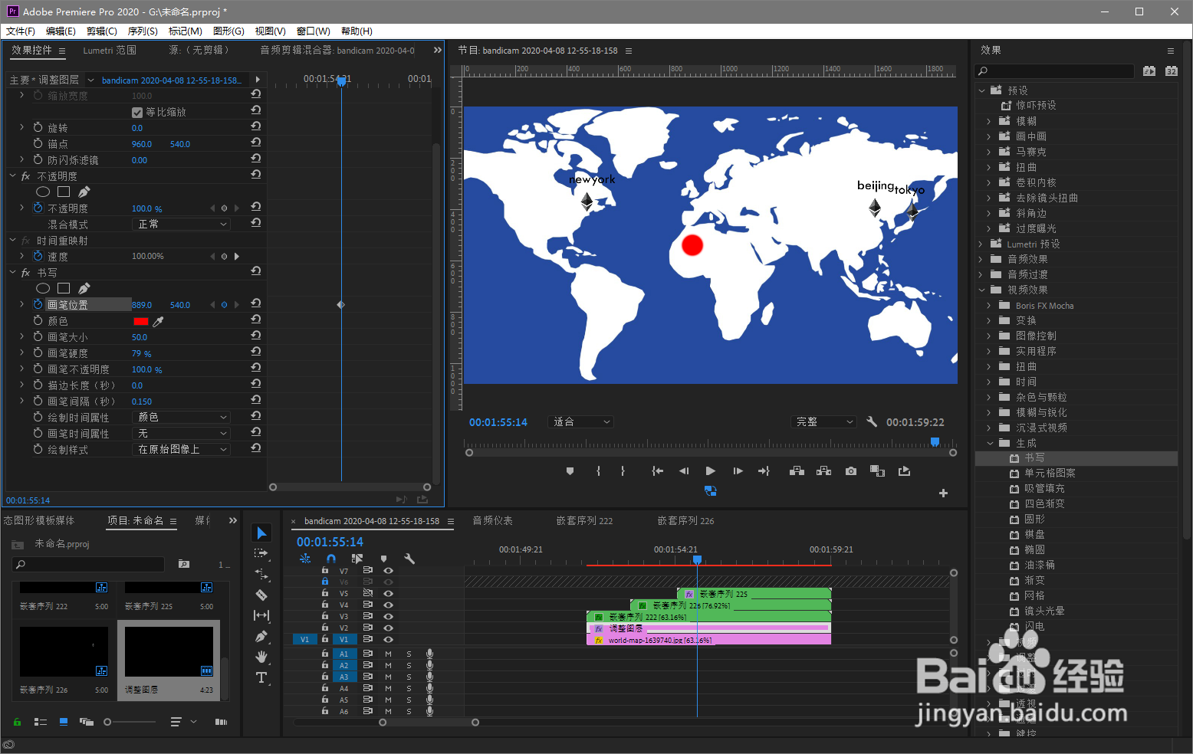
Task: Expand the Boris FX Mocha folder
Action: point(989,305)
